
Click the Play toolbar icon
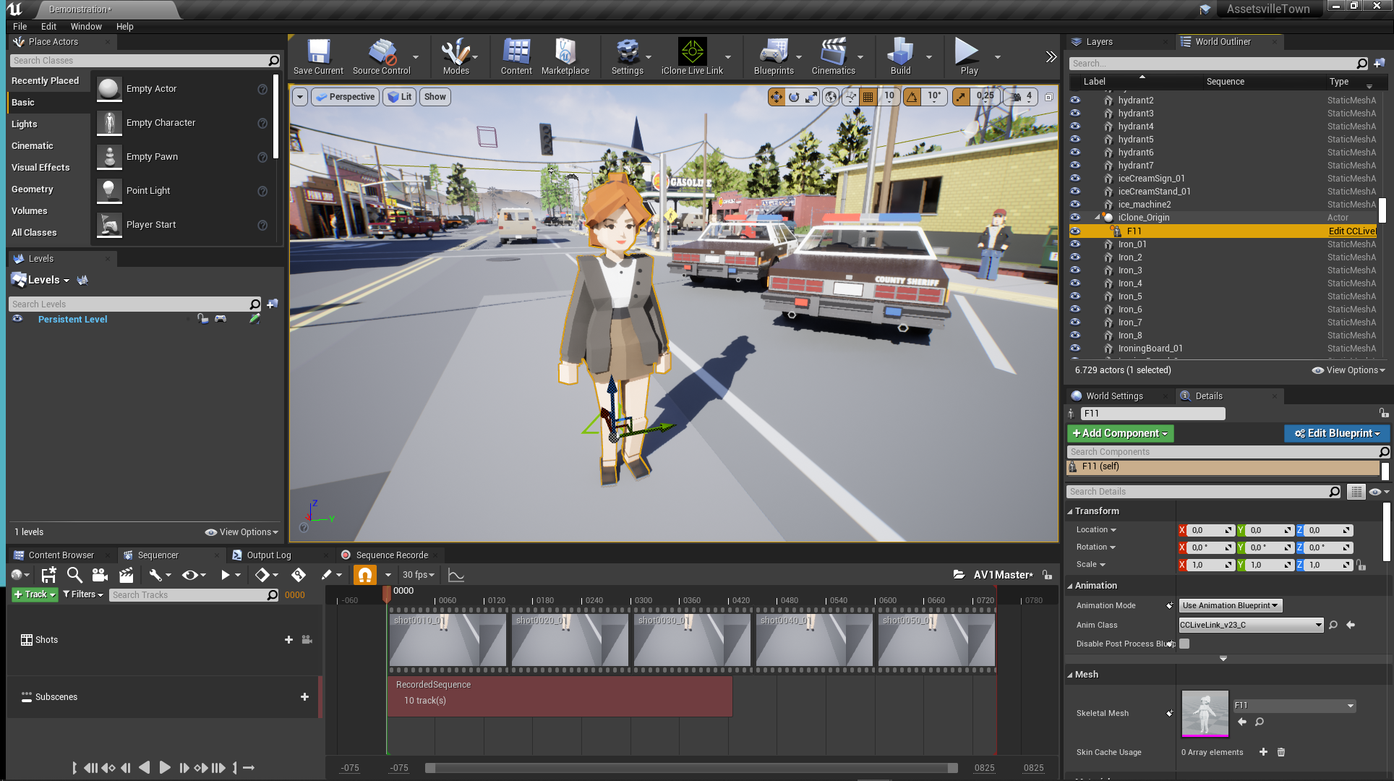pos(969,56)
